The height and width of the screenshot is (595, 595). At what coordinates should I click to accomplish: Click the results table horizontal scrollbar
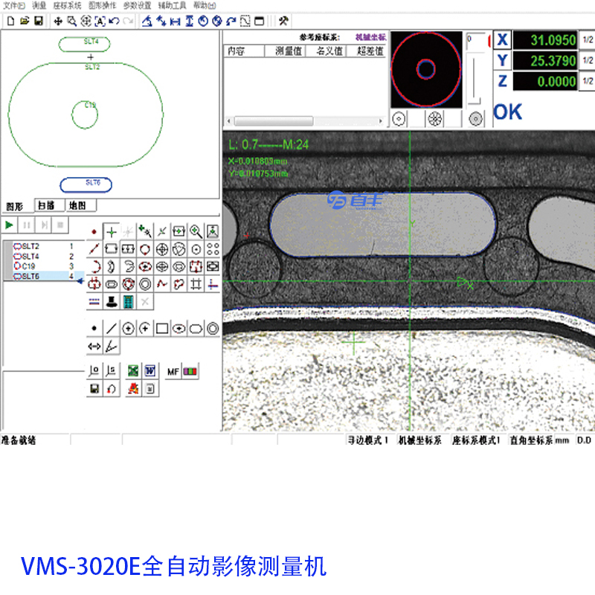(305, 120)
